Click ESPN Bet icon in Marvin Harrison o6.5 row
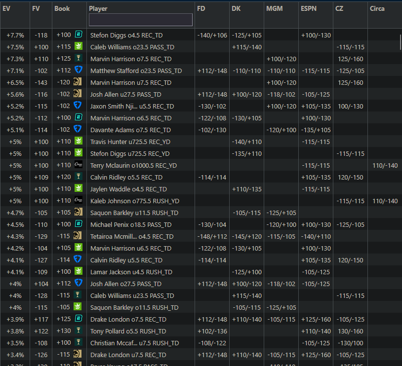This screenshot has width=402, height=366. point(79,117)
